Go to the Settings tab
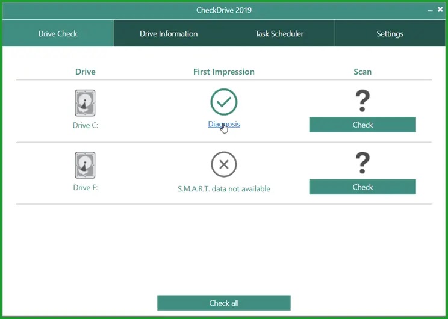The width and height of the screenshot is (448, 319). [390, 34]
